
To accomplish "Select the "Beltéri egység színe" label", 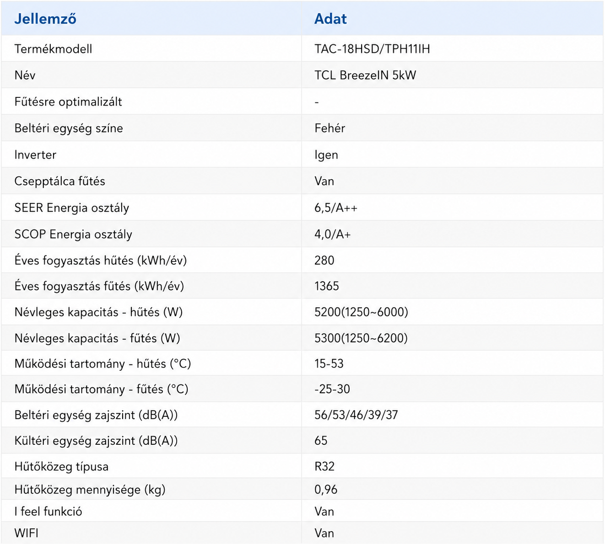I will (69, 128).
